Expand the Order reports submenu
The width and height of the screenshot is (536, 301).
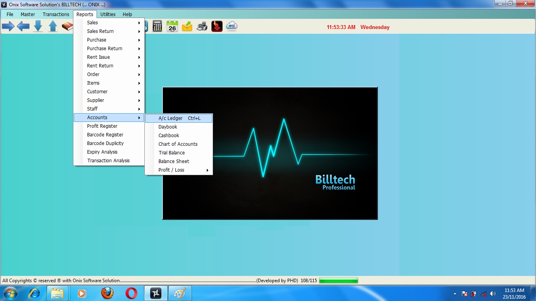(109, 74)
